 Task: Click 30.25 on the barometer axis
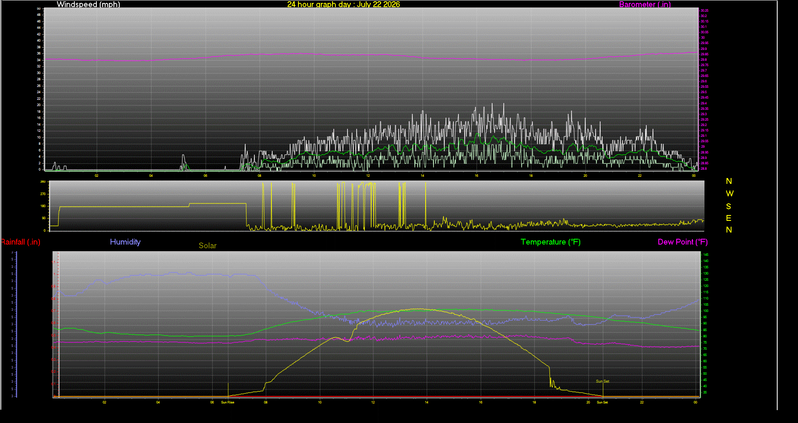(x=704, y=10)
